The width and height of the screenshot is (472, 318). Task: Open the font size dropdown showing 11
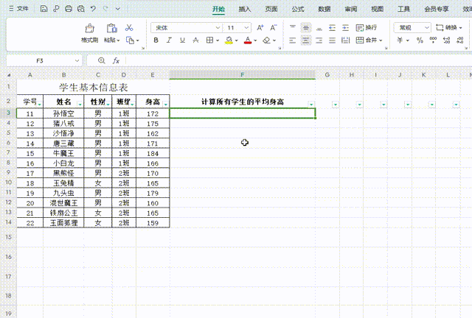[x=246, y=28]
